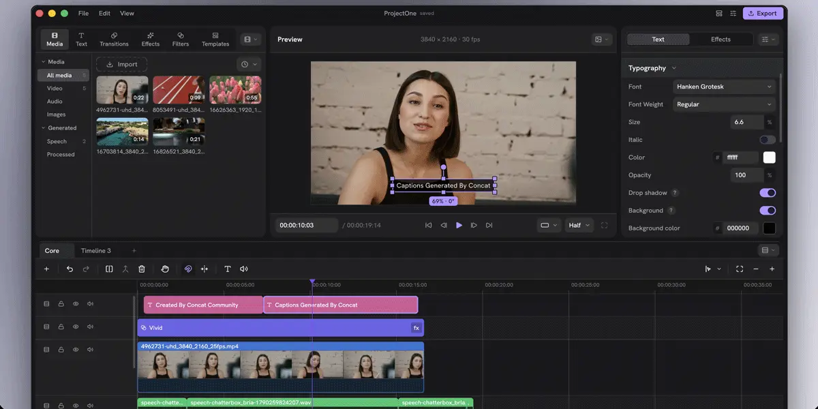This screenshot has height=409, width=818.
Task: Skip to the end of the preview
Action: click(489, 225)
